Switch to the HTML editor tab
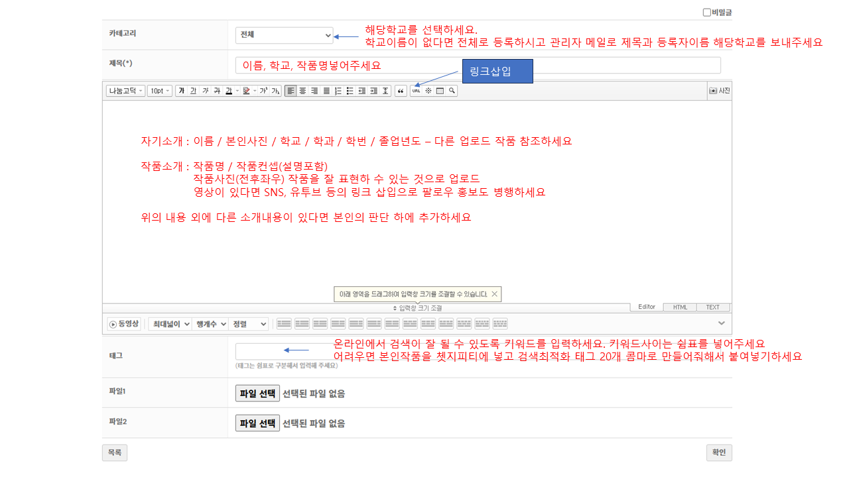 [680, 307]
